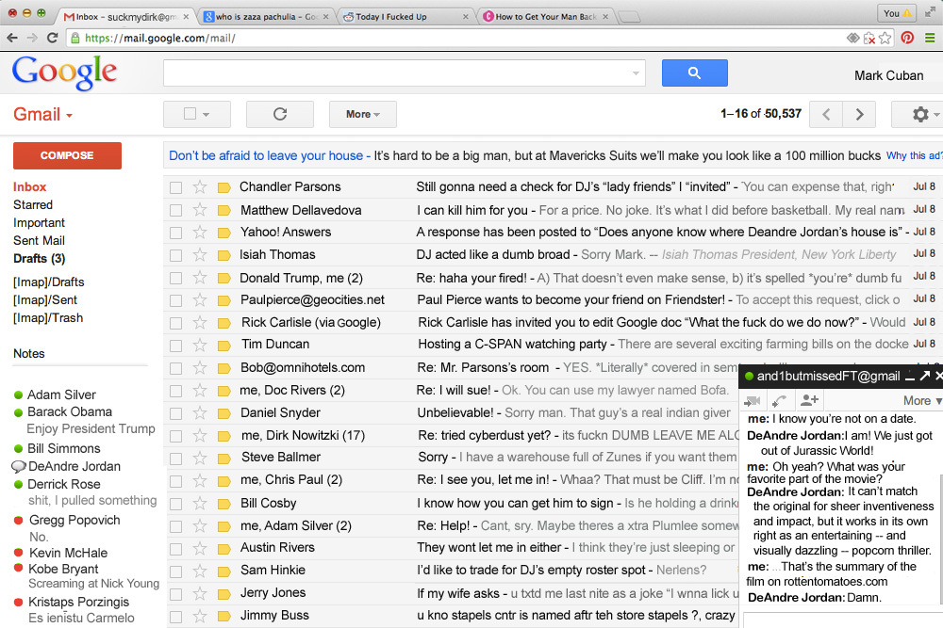Tick the Donald Trump email checkbox
The height and width of the screenshot is (628, 943).
pyautogui.click(x=175, y=278)
